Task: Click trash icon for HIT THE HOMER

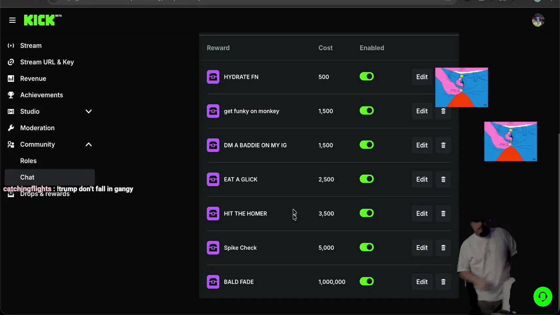Action: 443,213
